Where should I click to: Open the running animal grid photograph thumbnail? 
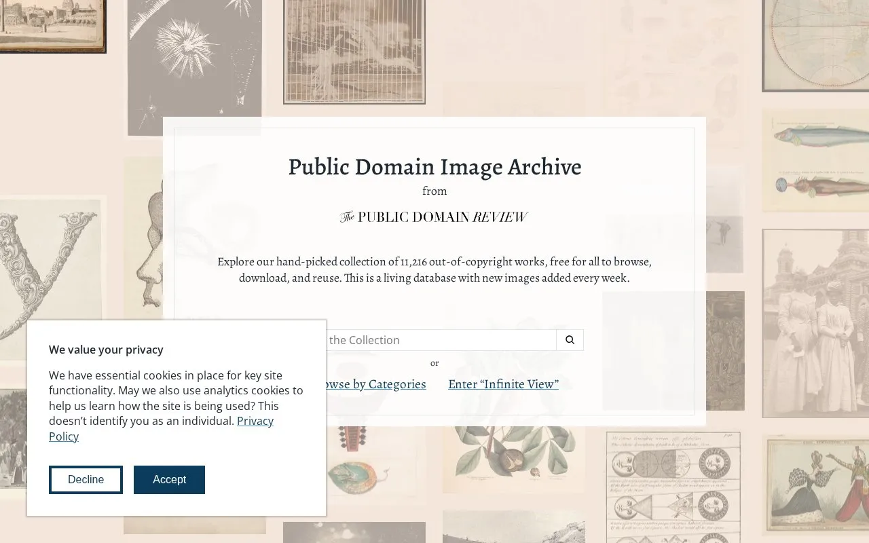click(354, 52)
